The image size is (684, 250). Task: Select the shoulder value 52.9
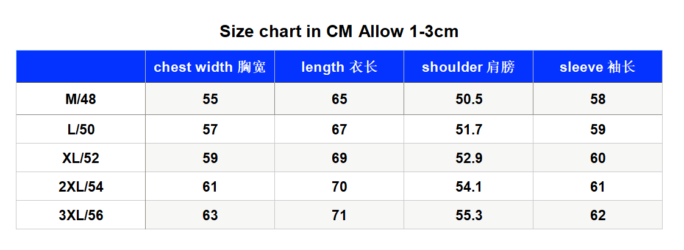[x=469, y=158]
